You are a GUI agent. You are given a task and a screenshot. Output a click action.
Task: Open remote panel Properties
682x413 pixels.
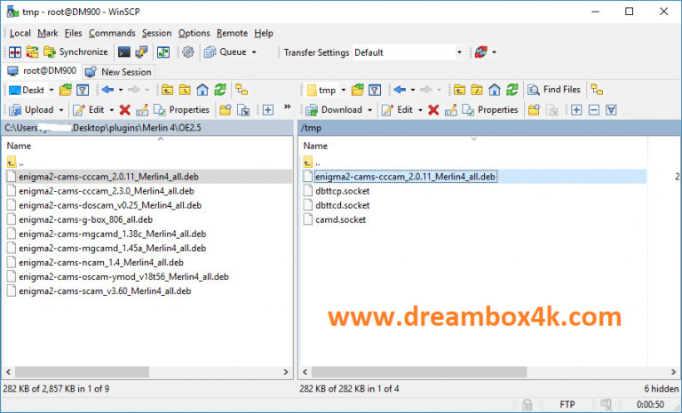490,110
